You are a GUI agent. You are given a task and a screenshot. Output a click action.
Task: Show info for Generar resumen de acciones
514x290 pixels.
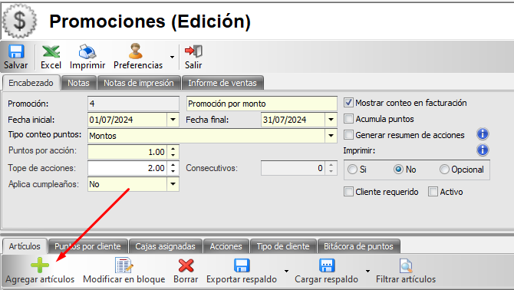(483, 134)
